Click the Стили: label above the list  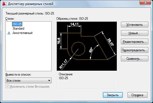click(x=10, y=19)
